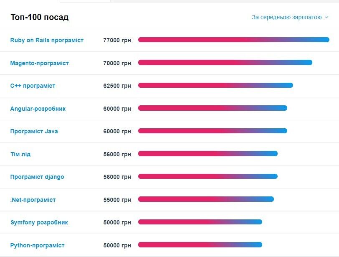This screenshot has width=339, height=257.
Task: Click the Magento-програміст salary bar
Action: [225, 63]
